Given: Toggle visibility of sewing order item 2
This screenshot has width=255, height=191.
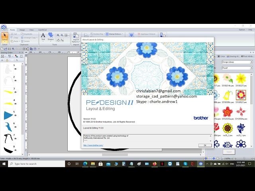Looking at the screenshot, I should point(16,80).
